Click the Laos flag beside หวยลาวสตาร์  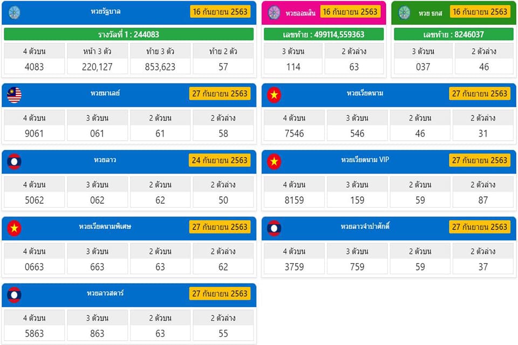pos(14,295)
